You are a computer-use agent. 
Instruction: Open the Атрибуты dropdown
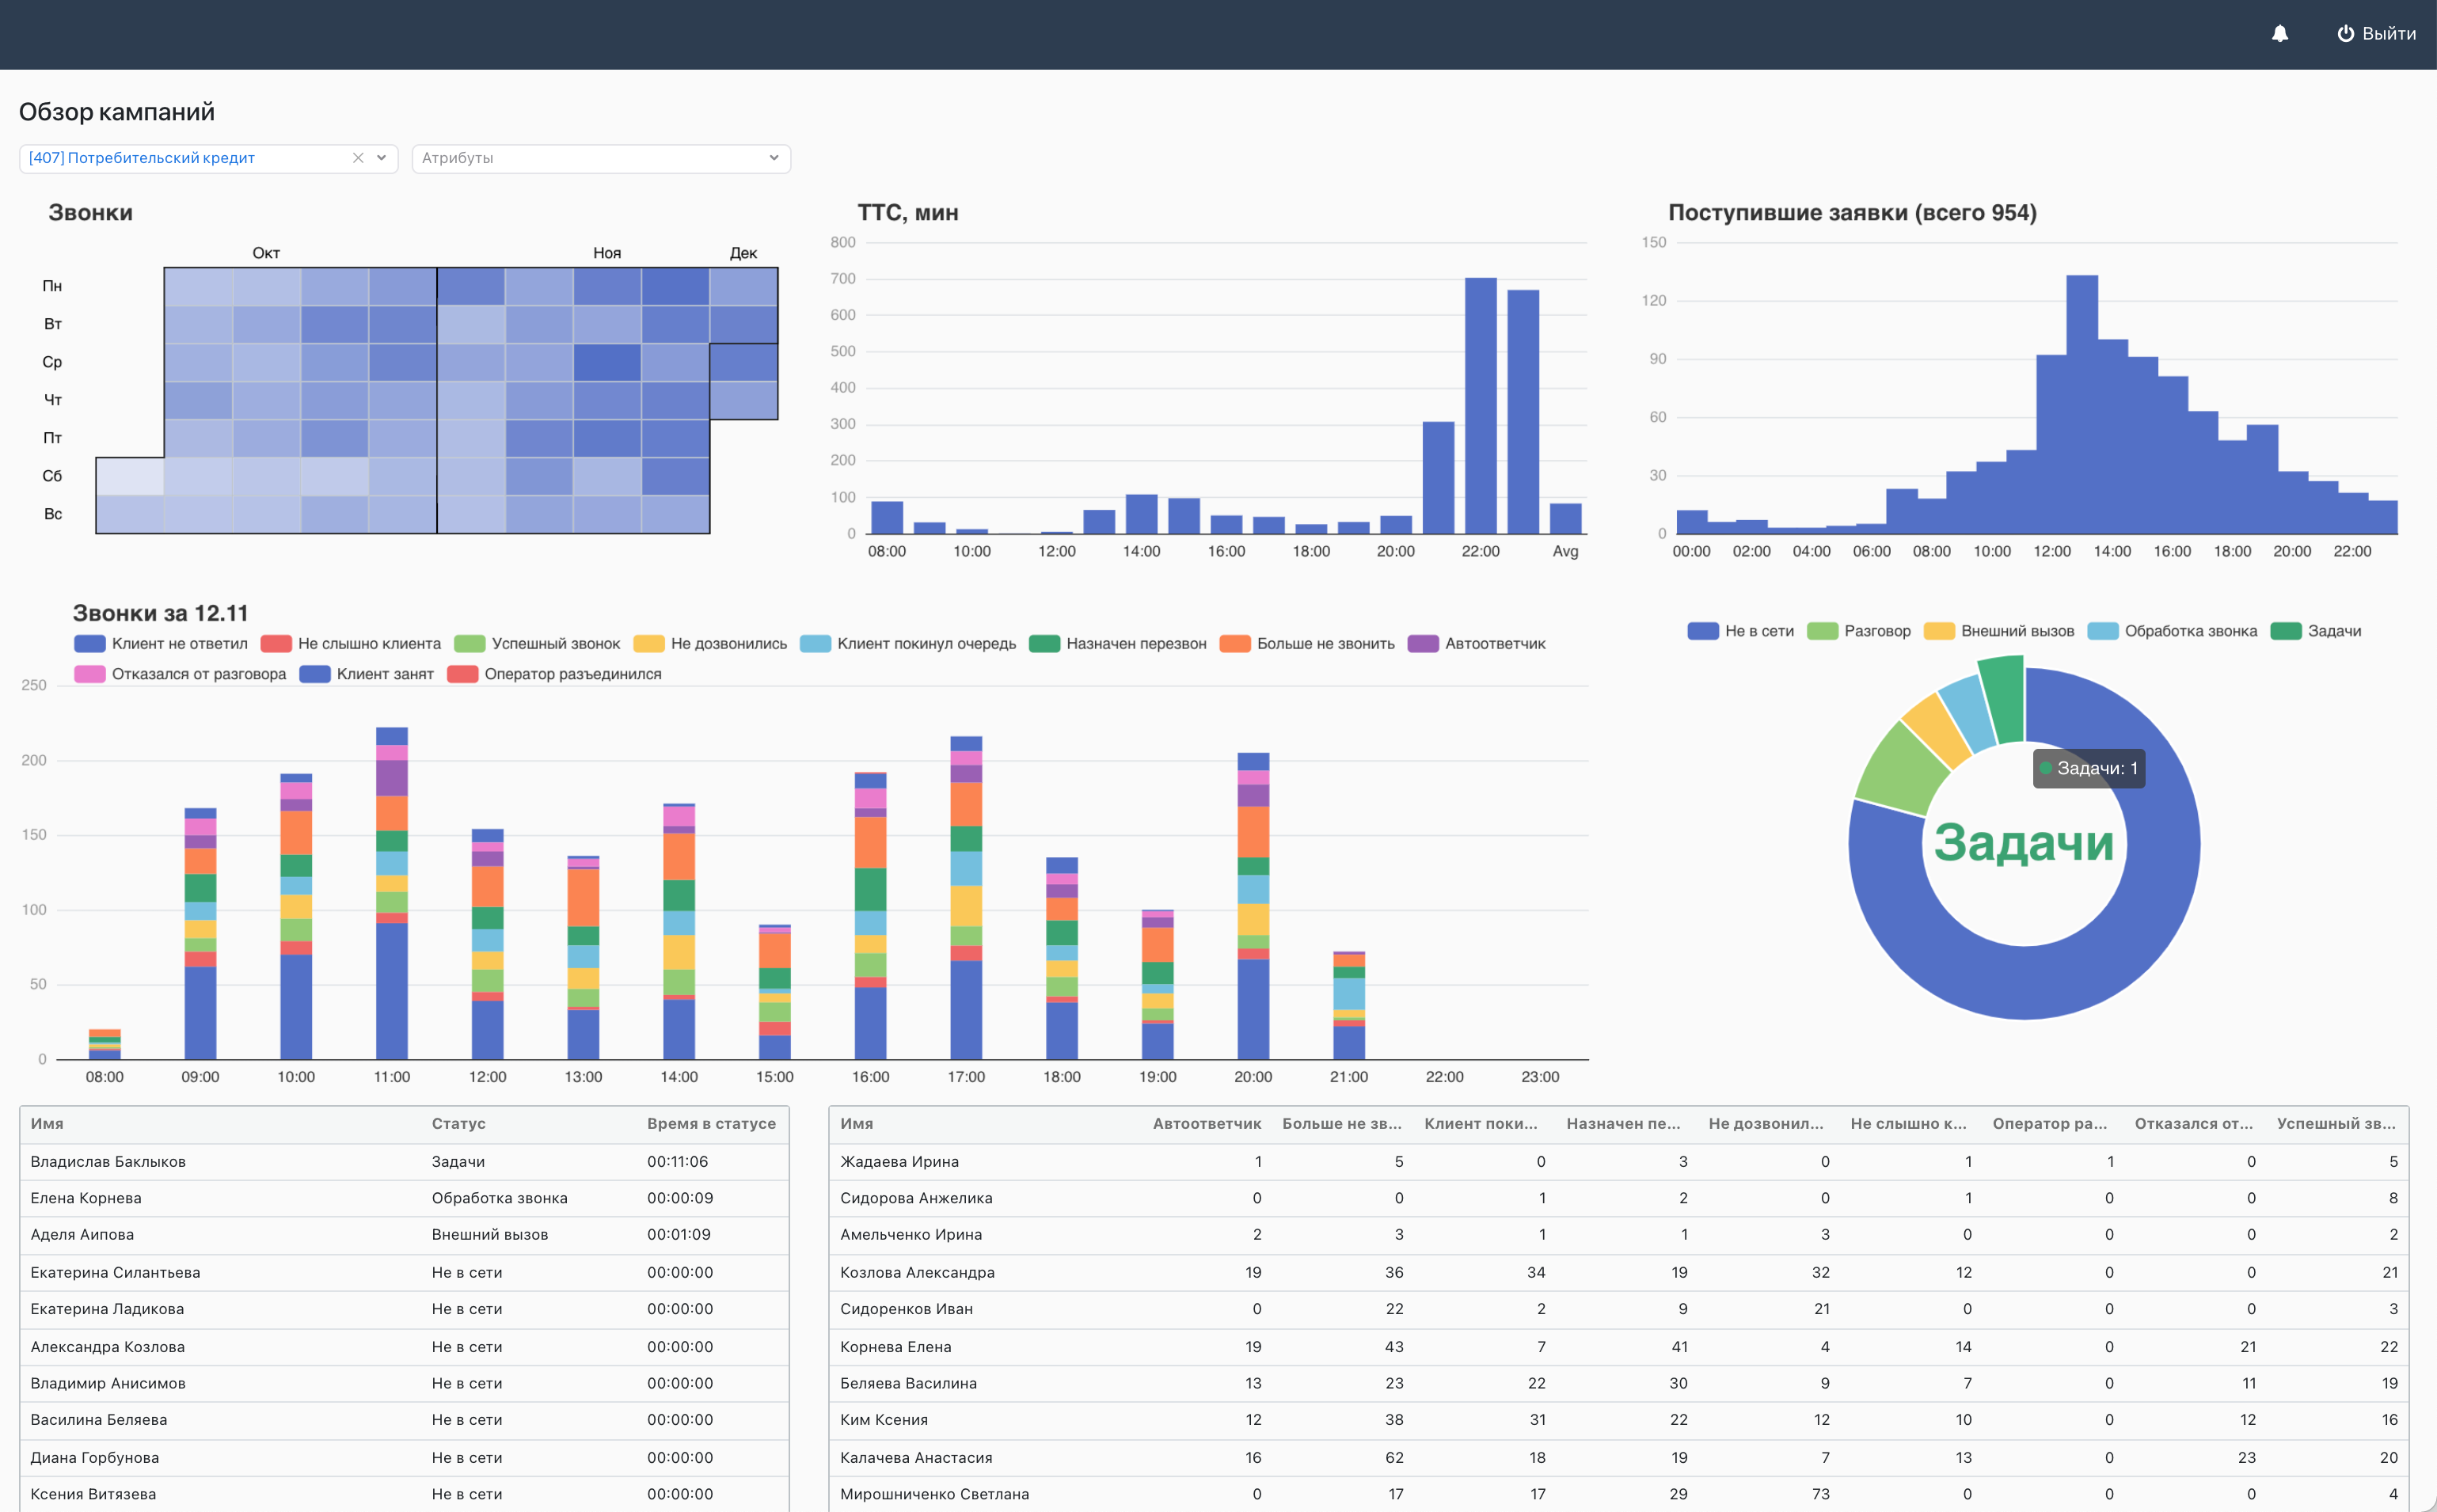click(x=601, y=158)
